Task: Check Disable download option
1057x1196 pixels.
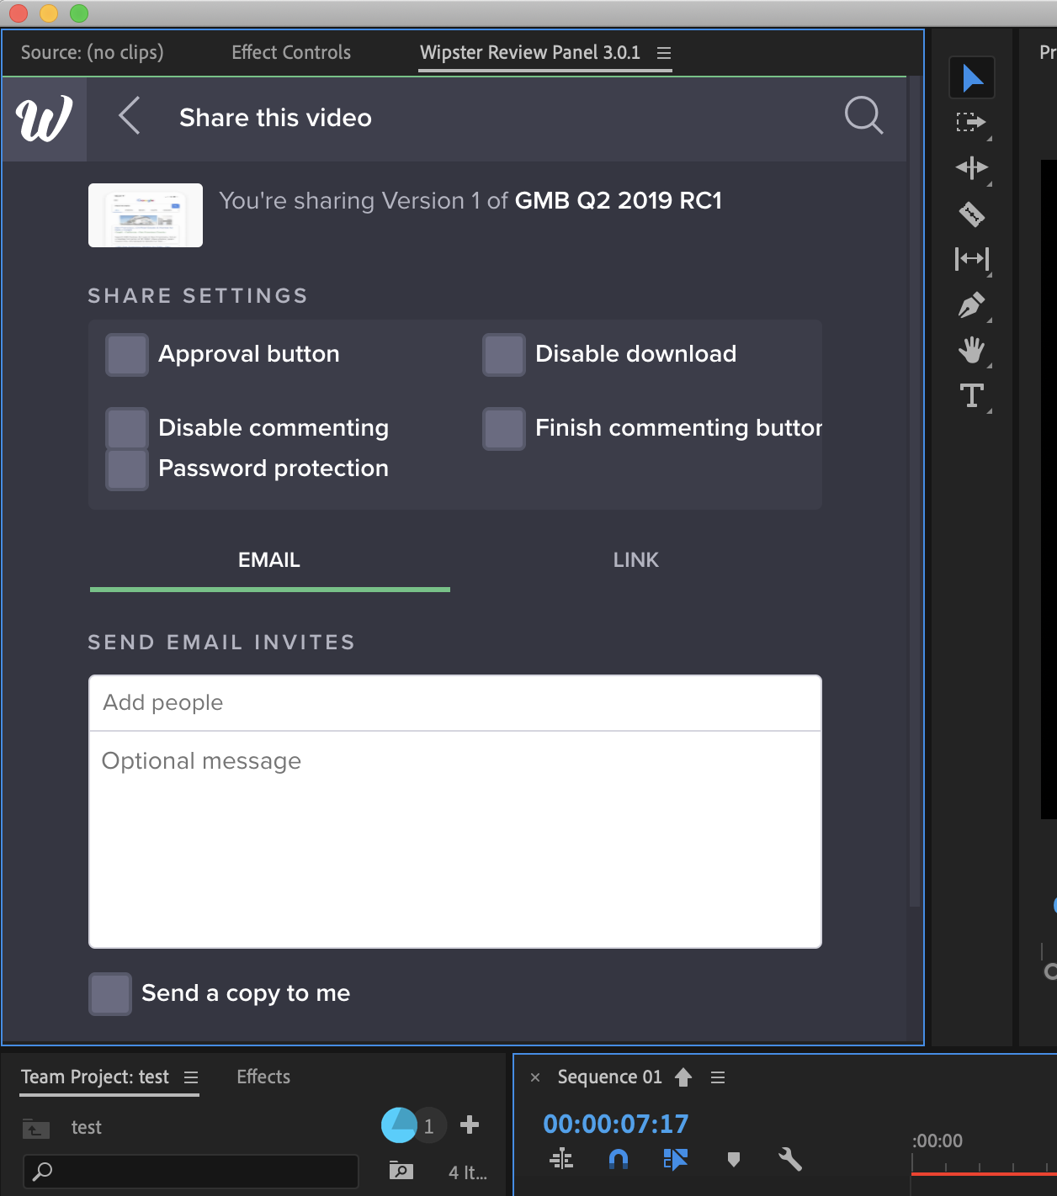Action: coord(504,355)
